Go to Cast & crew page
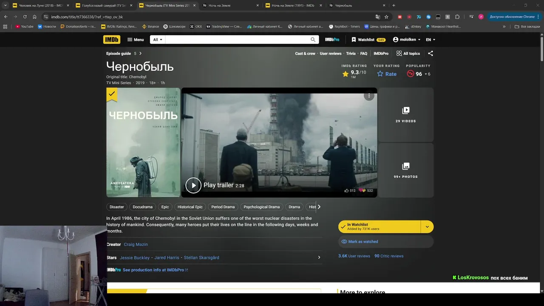 (x=305, y=54)
